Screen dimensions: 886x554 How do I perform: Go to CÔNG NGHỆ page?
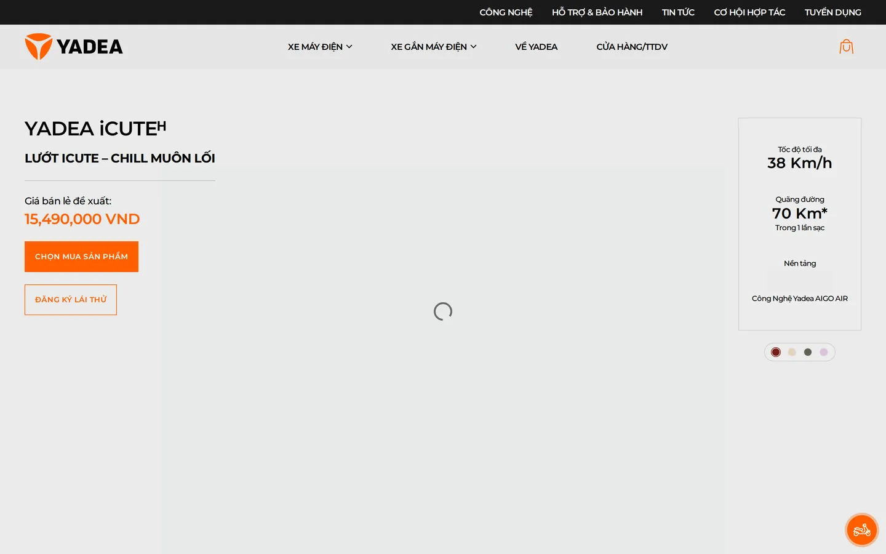pyautogui.click(x=506, y=12)
